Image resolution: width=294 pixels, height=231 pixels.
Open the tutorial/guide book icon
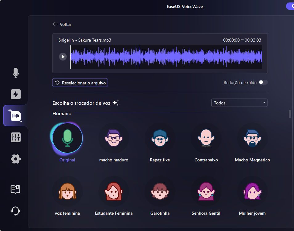(16, 189)
